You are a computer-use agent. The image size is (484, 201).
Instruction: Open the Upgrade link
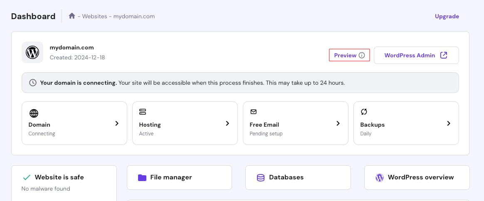(447, 17)
